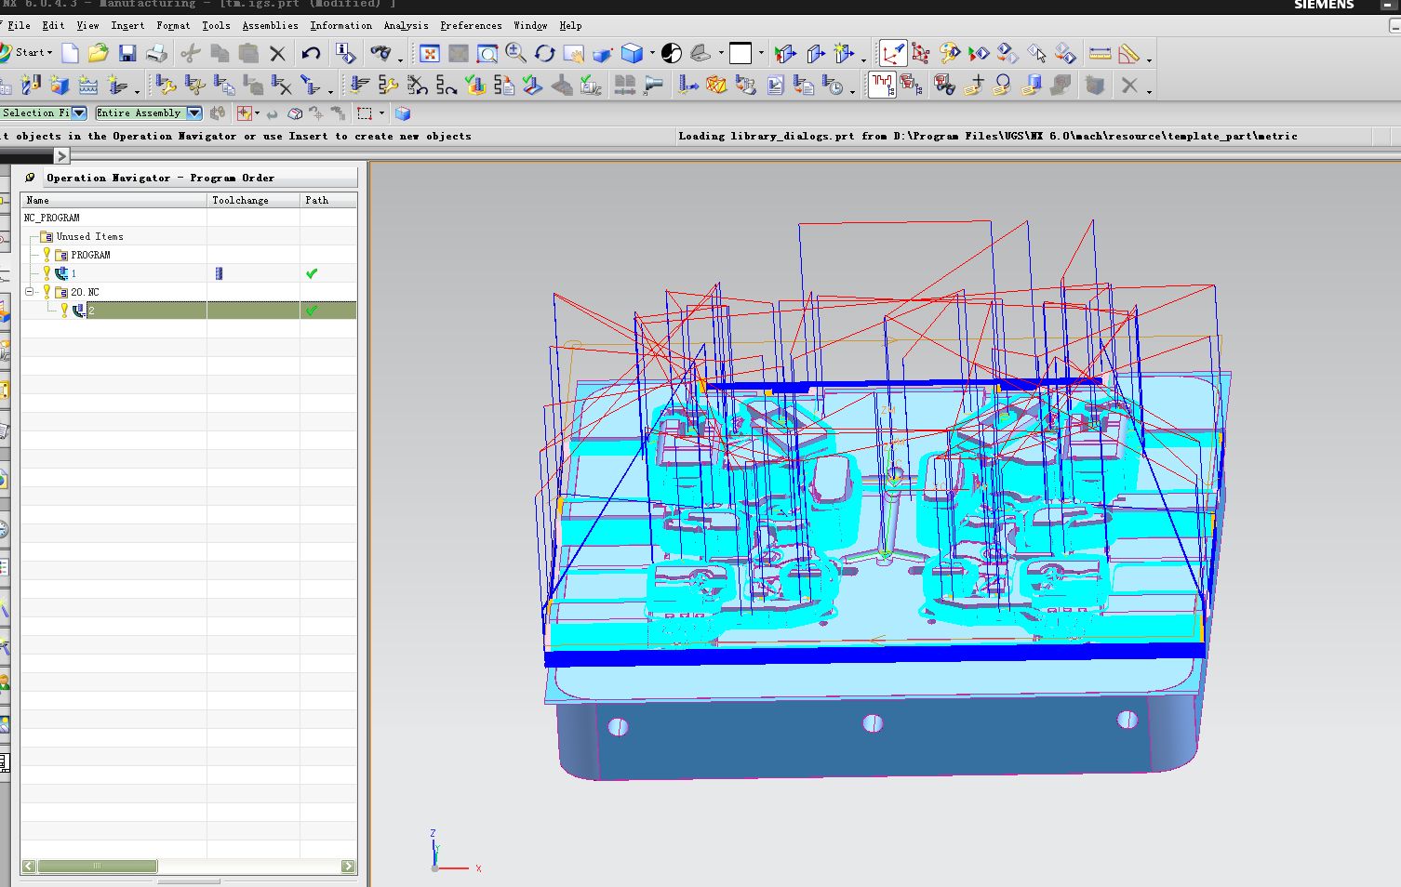Collapse the 20.NC program group
1401x887 pixels.
pos(29,291)
